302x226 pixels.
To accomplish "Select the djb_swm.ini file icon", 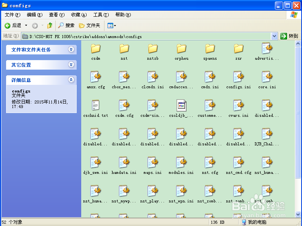I will [x=96, y=162].
